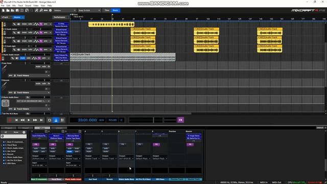Screen dimensions: 327x184
Task: Open the Help menu
Action: click(50, 6)
